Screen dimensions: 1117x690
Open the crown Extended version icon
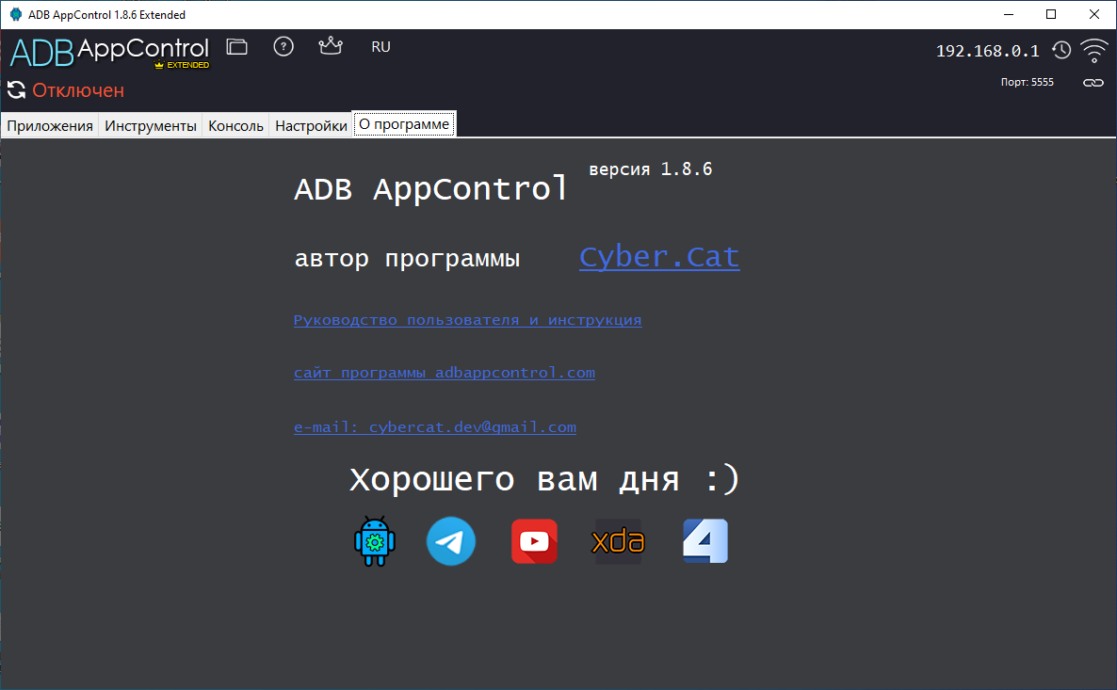tap(331, 46)
